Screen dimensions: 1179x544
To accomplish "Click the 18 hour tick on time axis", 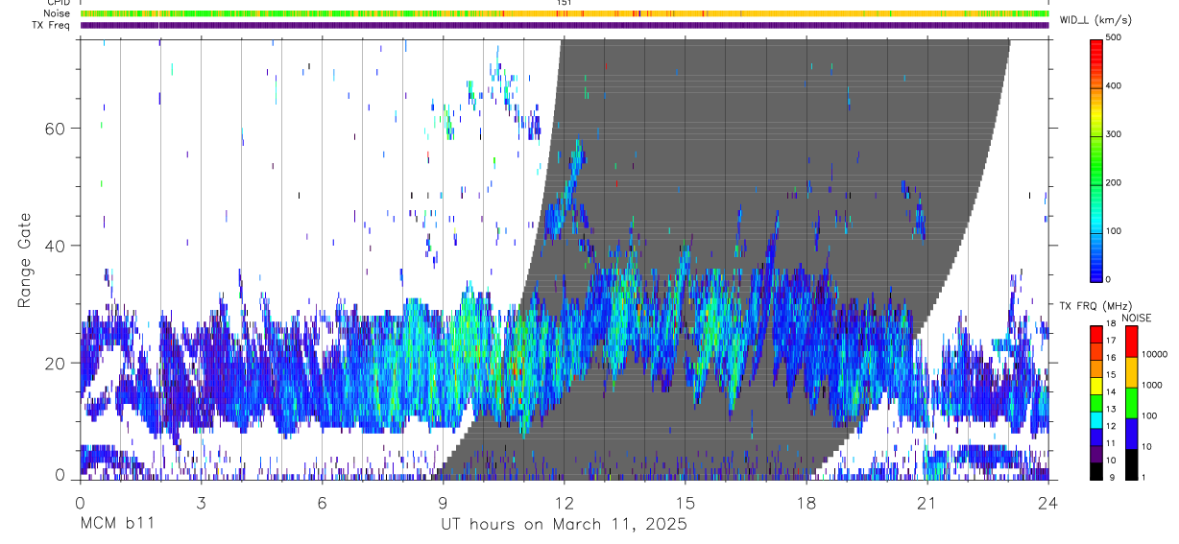I will pos(806,502).
